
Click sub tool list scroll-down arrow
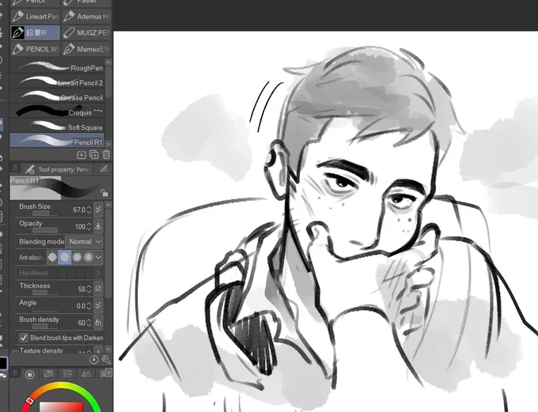point(108,144)
